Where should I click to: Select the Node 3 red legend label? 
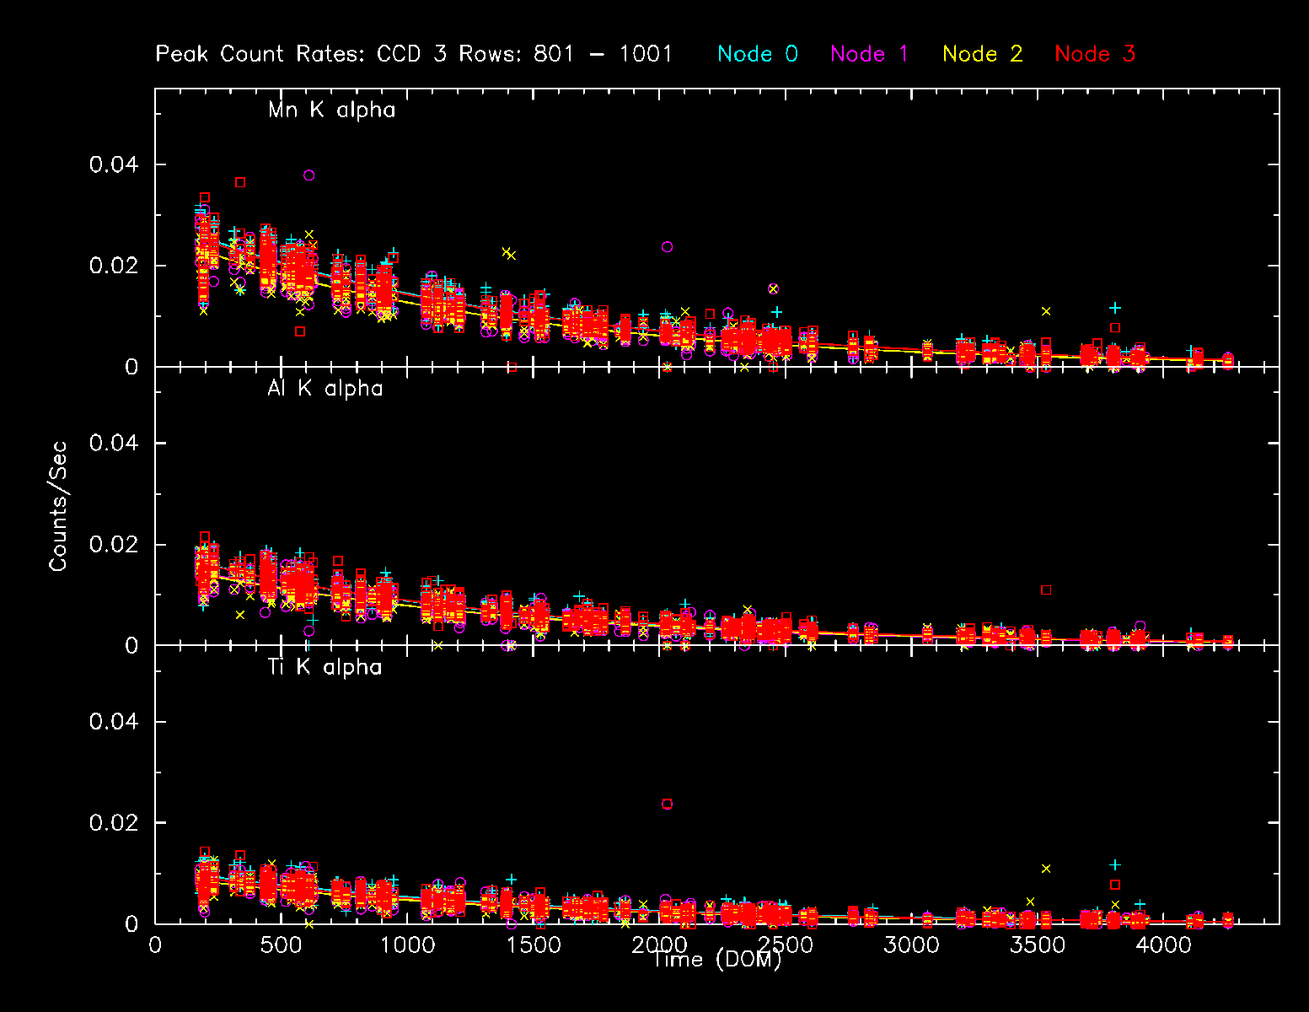[x=1095, y=54]
